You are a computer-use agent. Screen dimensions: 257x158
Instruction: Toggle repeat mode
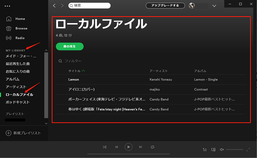click(x=152, y=147)
